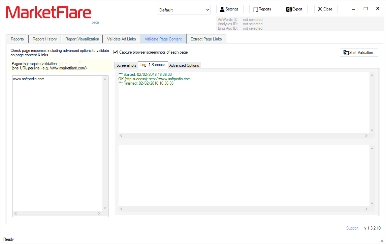
Task: Click inside the URL list text box
Action: coord(57,144)
